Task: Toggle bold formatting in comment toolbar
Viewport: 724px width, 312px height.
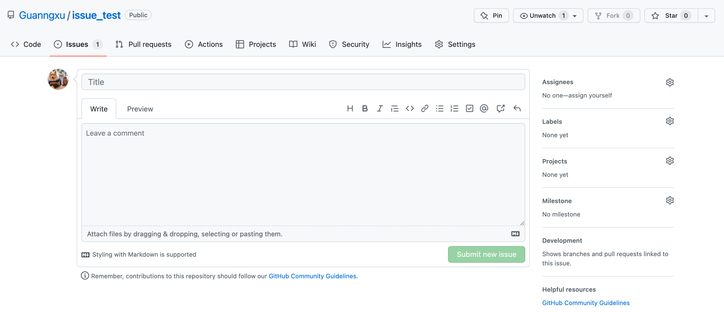Action: [x=365, y=108]
